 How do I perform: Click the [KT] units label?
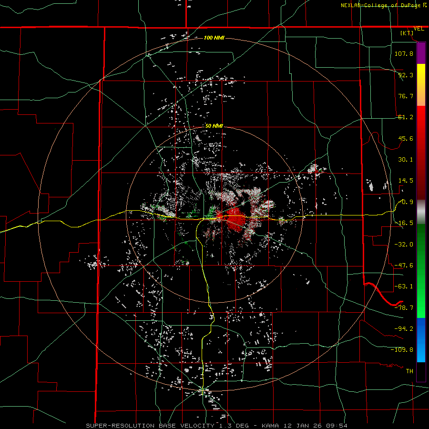[407, 33]
